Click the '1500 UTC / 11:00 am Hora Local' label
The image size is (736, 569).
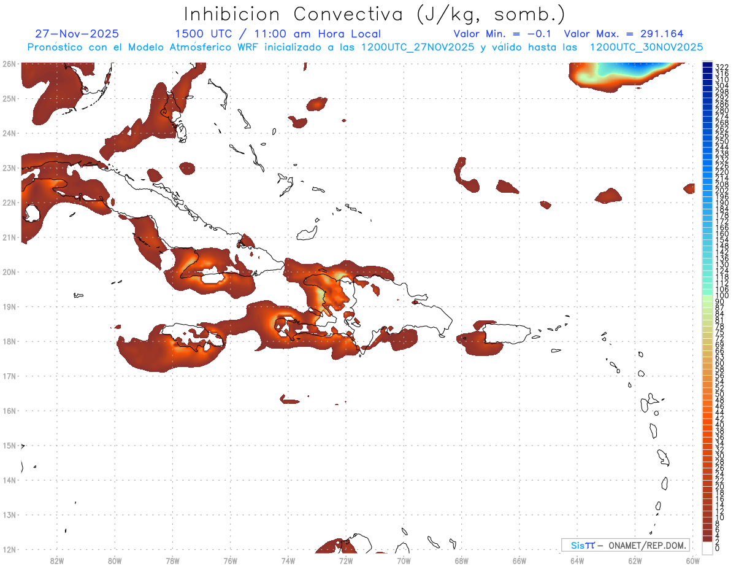(278, 34)
